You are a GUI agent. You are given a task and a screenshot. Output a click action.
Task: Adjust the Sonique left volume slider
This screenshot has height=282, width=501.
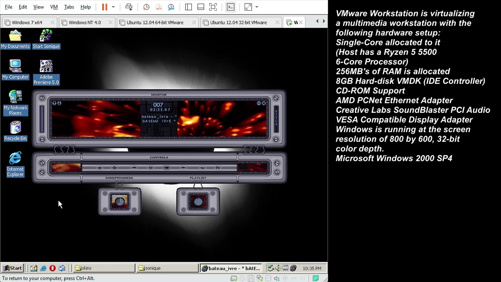point(42,119)
